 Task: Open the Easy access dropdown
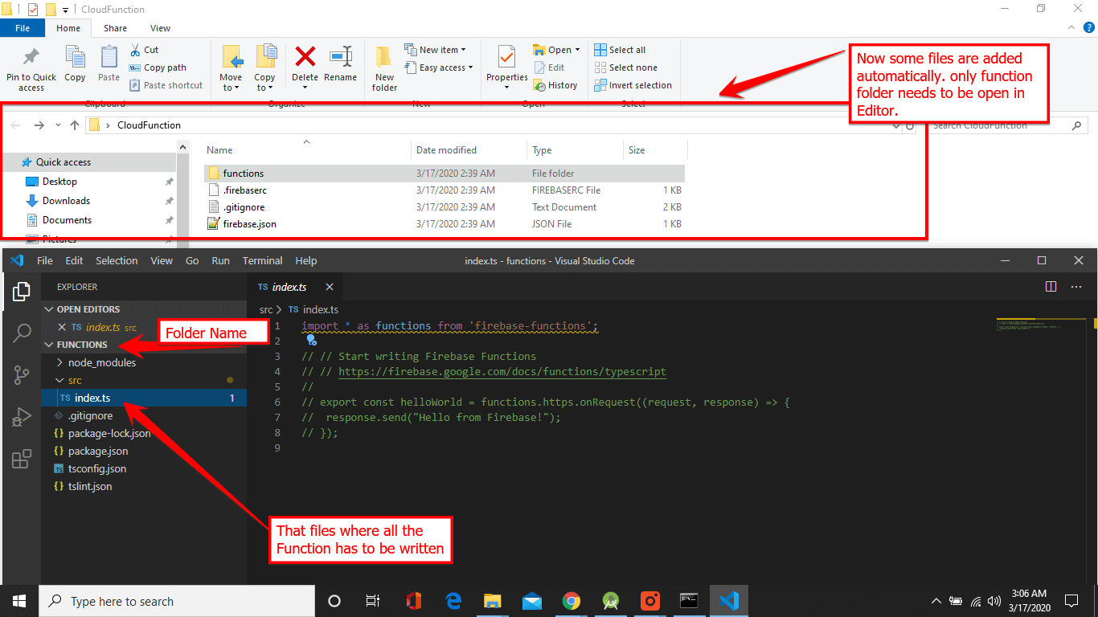[x=439, y=67]
